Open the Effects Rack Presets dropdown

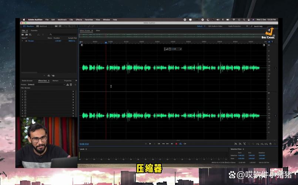click(x=46, y=84)
